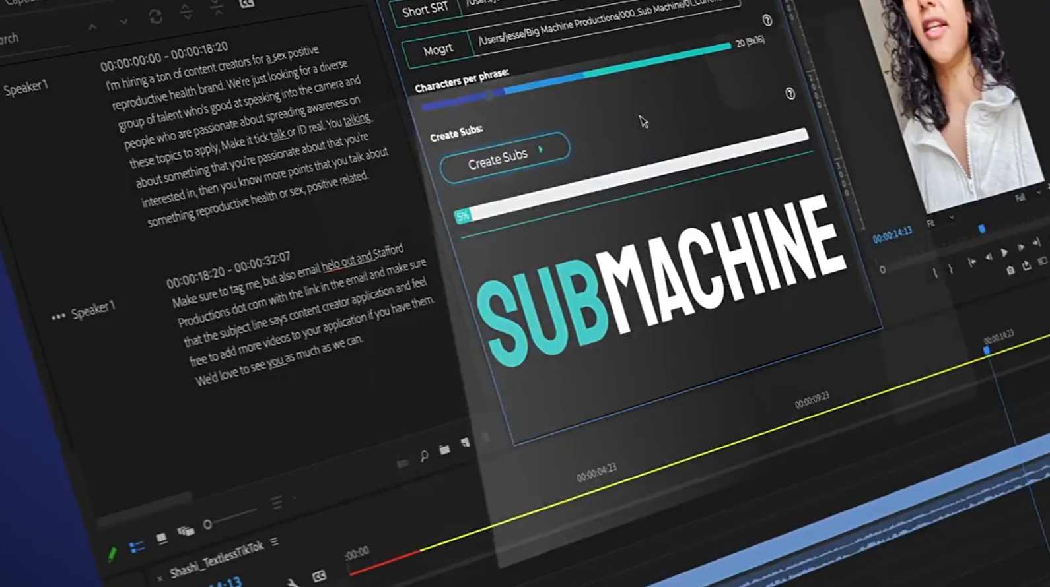Image resolution: width=1050 pixels, height=587 pixels.
Task: Switch project panel to list view
Action: pyautogui.click(x=137, y=547)
